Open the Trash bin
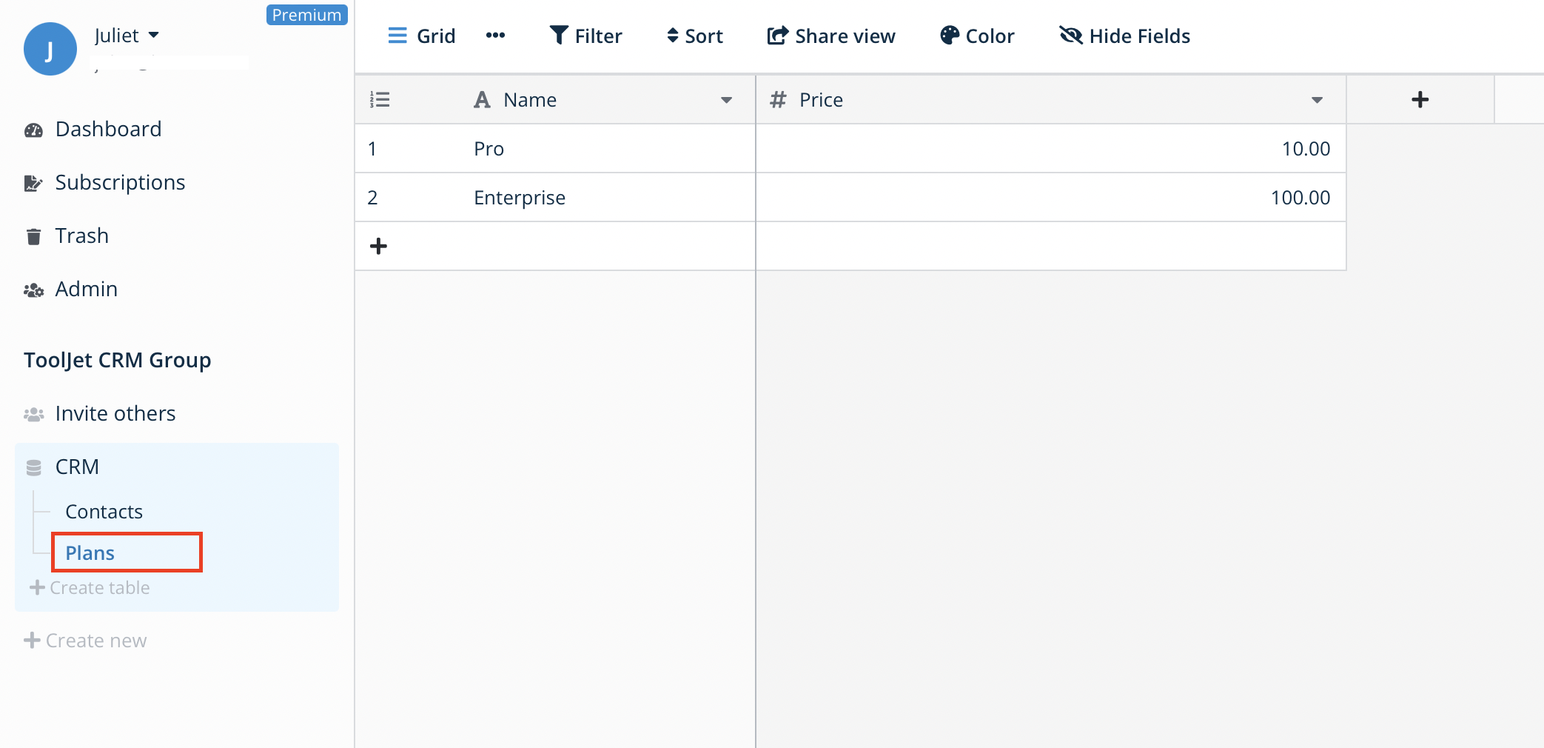 click(x=81, y=236)
